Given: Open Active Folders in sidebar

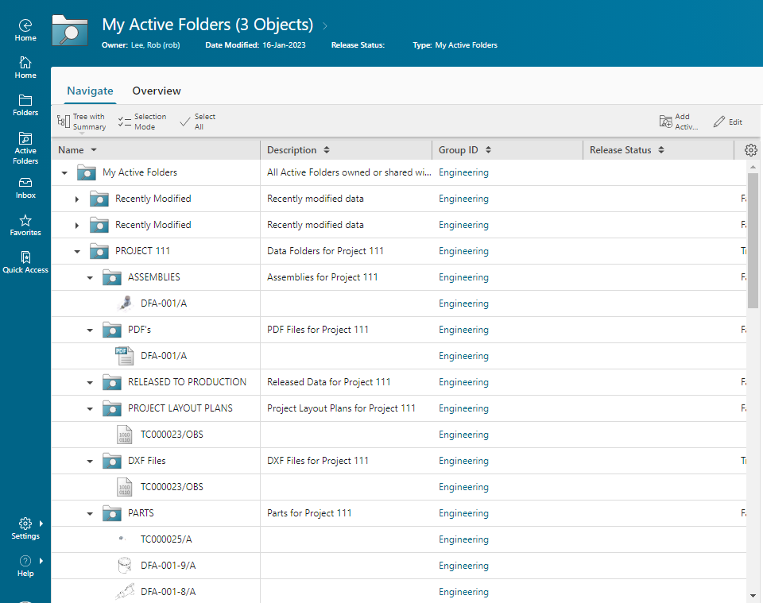Looking at the screenshot, I should click(25, 148).
